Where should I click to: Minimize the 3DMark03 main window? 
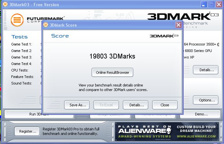204,5
